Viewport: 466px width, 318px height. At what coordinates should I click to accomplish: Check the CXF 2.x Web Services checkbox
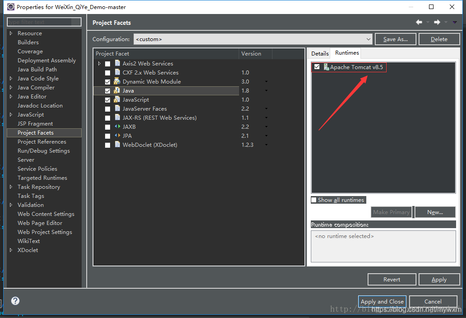coord(107,73)
